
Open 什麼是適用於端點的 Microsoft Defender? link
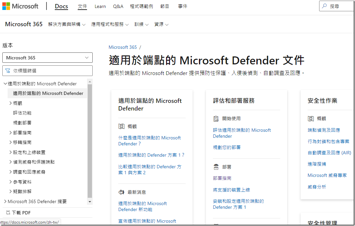point(149,141)
